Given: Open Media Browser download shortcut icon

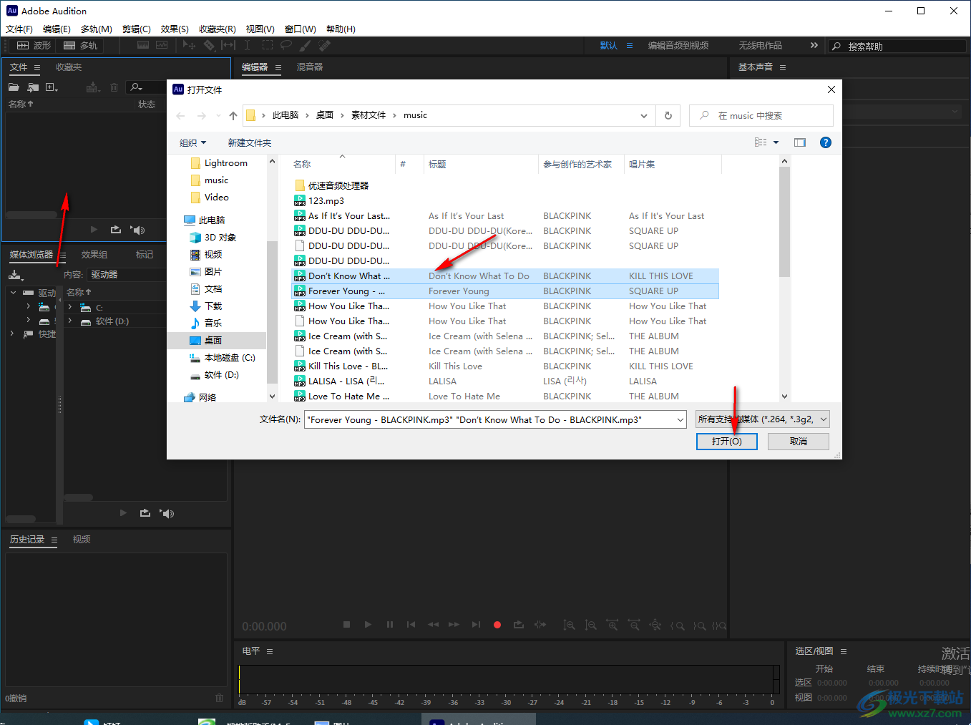Looking at the screenshot, I should [x=15, y=275].
